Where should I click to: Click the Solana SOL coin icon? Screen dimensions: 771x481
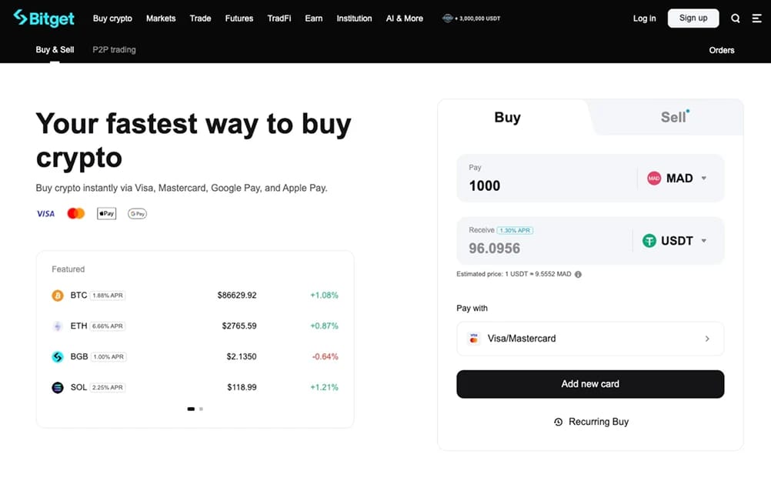click(58, 388)
